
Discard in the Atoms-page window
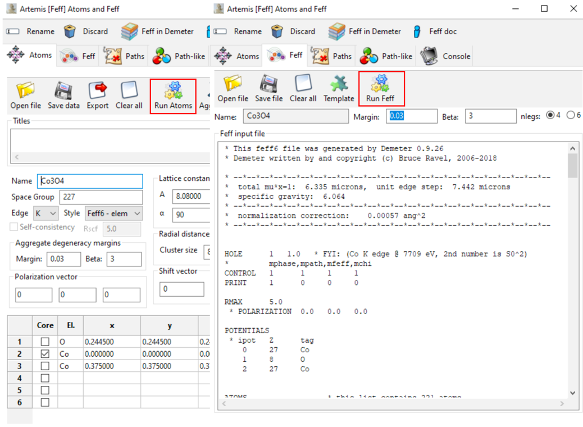(x=86, y=31)
